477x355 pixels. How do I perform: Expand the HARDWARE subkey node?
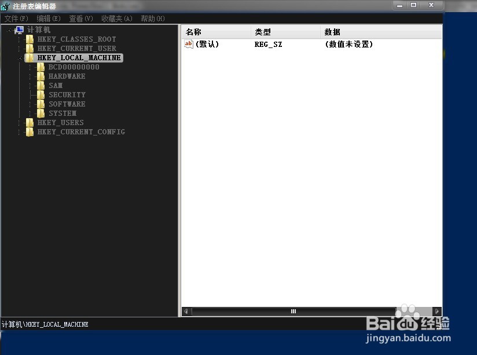(x=31, y=76)
